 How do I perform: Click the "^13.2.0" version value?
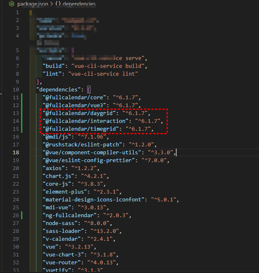pos(105,231)
